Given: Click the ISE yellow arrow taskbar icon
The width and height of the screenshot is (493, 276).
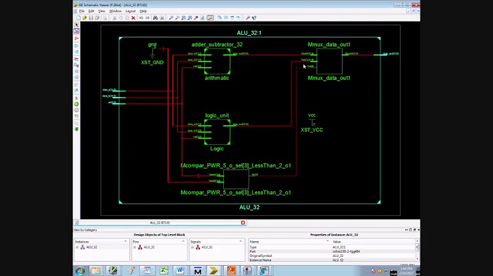Looking at the screenshot, I should (x=214, y=271).
